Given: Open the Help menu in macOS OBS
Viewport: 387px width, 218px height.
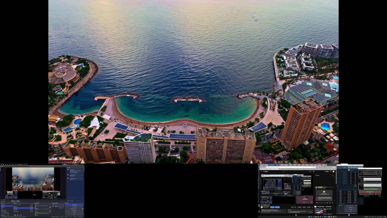Looking at the screenshot, I should click(27, 164).
